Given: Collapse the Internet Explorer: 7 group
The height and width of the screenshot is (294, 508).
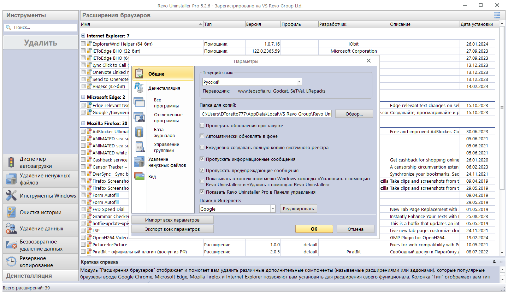Looking at the screenshot, I should click(x=83, y=36).
